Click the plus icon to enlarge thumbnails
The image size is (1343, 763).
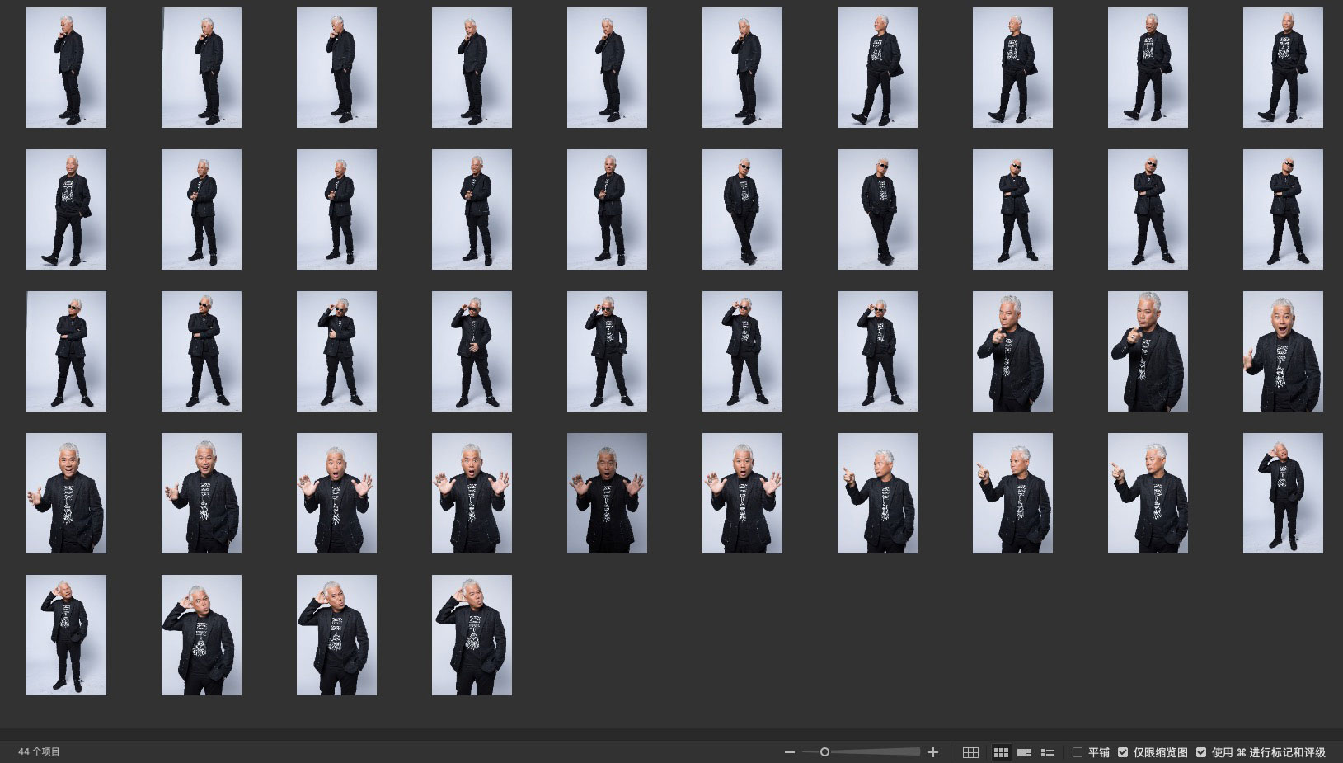click(933, 752)
